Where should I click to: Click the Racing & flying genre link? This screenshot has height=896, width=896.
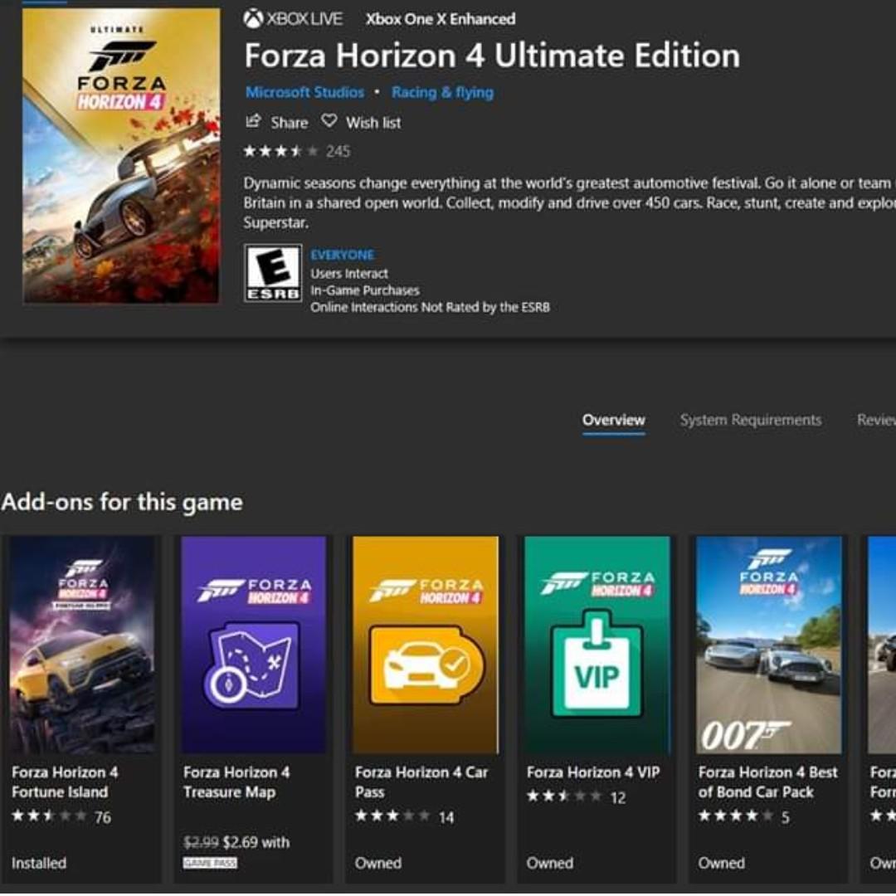tap(442, 92)
